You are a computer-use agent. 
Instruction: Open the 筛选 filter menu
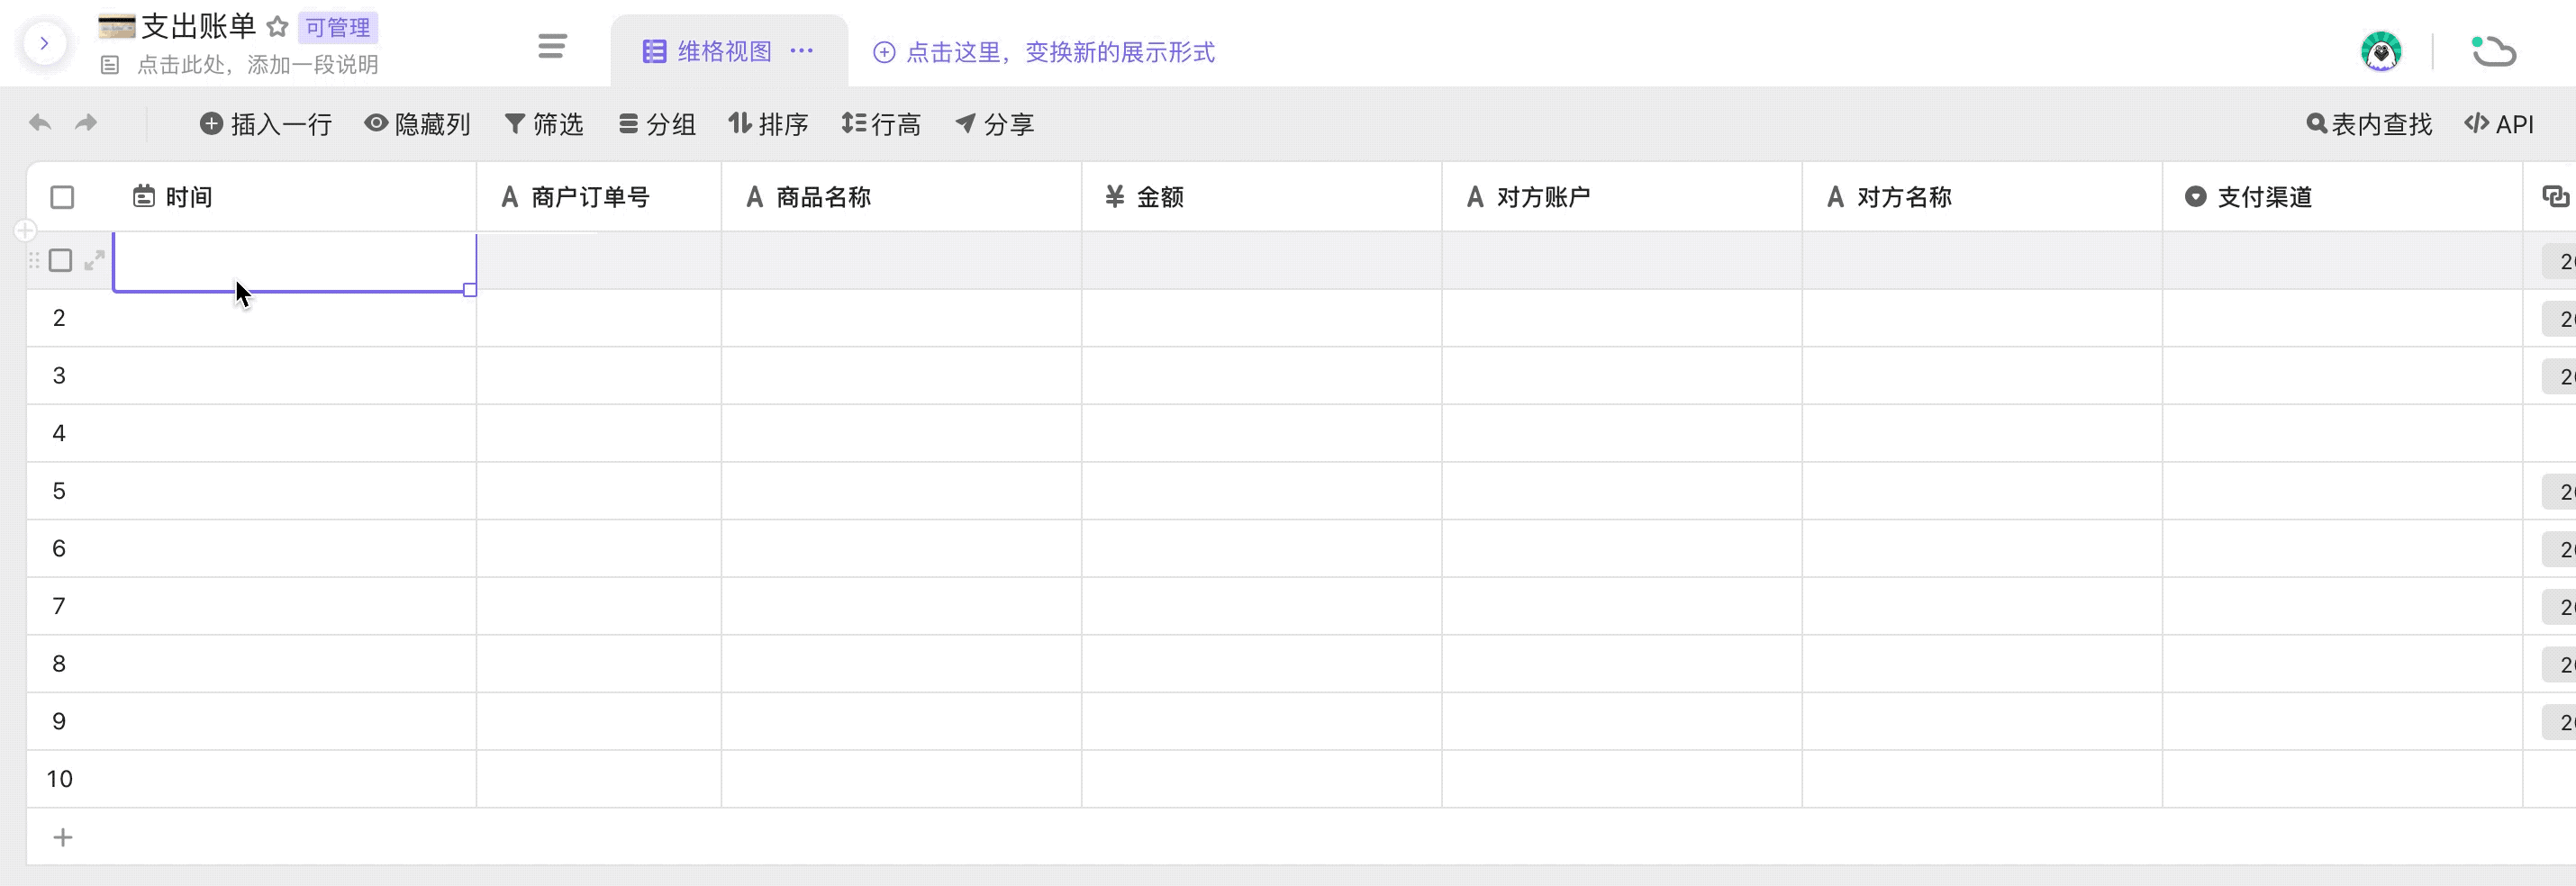pos(544,124)
